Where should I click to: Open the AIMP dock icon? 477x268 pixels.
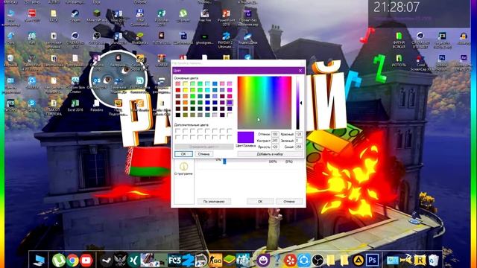(358, 261)
